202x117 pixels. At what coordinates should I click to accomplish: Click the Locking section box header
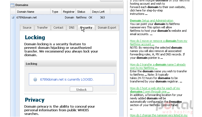tap(71, 64)
